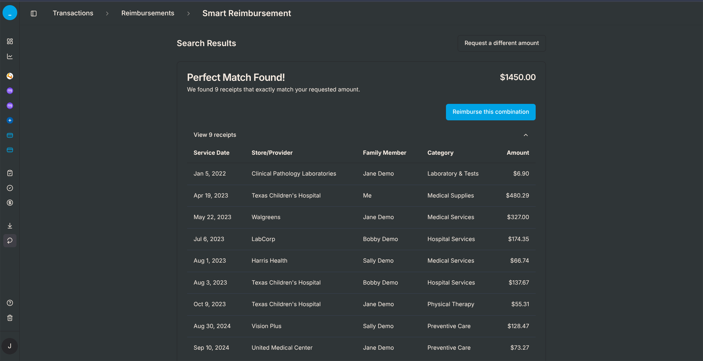
Task: Click the clipboard checklist sidebar icon
Action: point(10,173)
